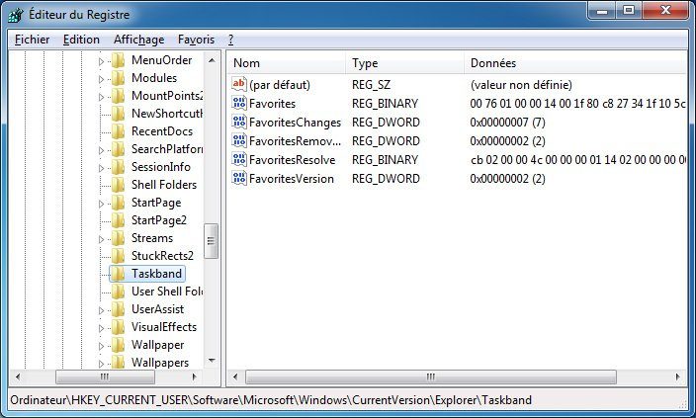
Task: Open the Fichier menu
Action: pyautogui.click(x=32, y=40)
